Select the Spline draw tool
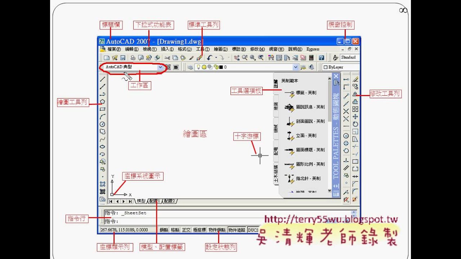The height and width of the screenshot is (259, 461). pyautogui.click(x=103, y=139)
